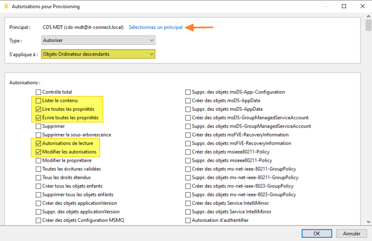Viewport: 372px width, 241px height.
Task: Check 'Suppr. des objets ms-net-ieee-8023-GroupPolicy'
Action: tap(188, 194)
